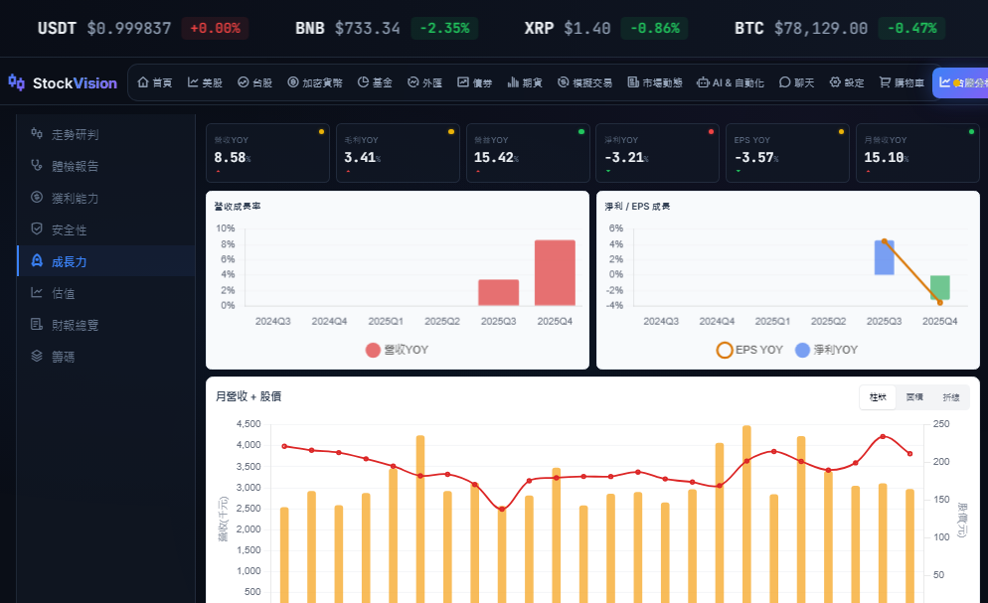Click the 營收成長率 chart title
The height and width of the screenshot is (603, 988).
(x=238, y=206)
